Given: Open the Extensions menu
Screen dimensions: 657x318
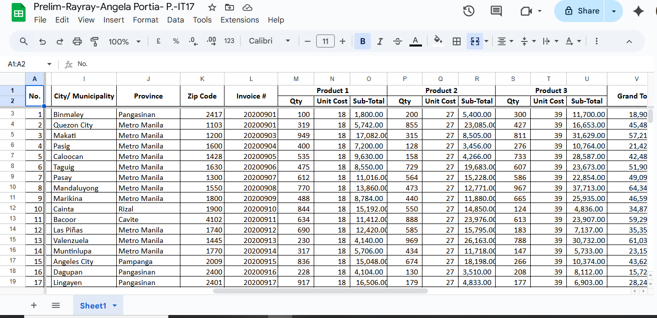Looking at the screenshot, I should 240,20.
